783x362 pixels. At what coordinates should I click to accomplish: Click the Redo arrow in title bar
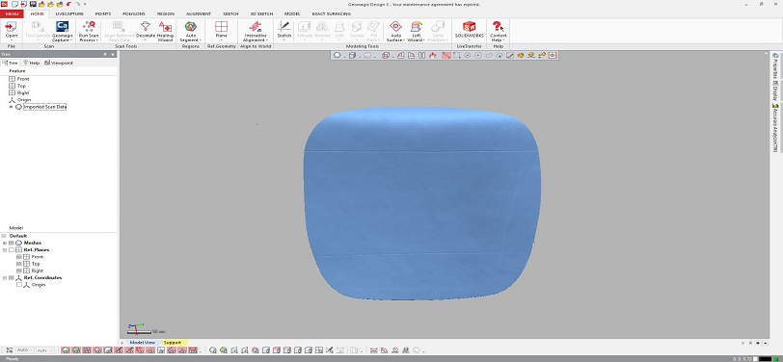coord(77,4)
